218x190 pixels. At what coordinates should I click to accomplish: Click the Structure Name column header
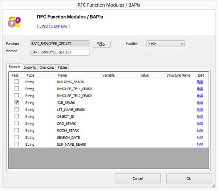[x=178, y=75]
